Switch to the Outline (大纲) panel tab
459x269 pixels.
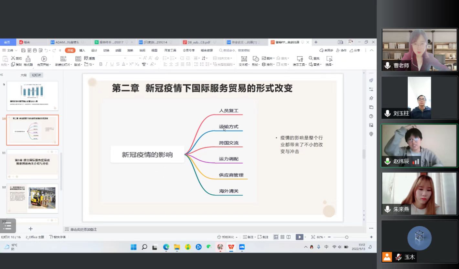pyautogui.click(x=23, y=75)
